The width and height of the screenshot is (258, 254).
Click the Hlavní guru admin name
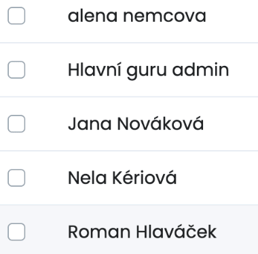pyautogui.click(x=149, y=71)
